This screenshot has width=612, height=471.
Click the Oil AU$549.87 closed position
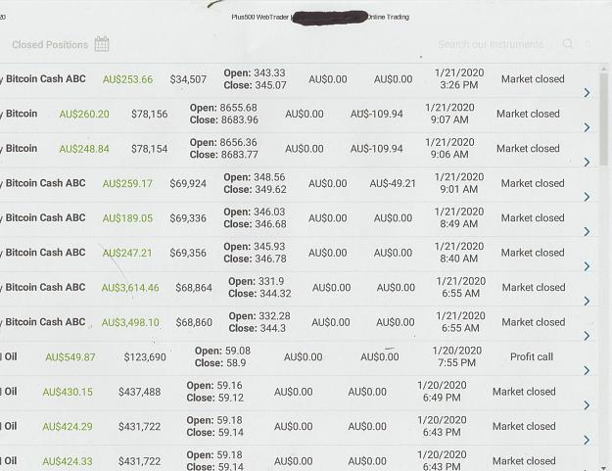[299, 358]
